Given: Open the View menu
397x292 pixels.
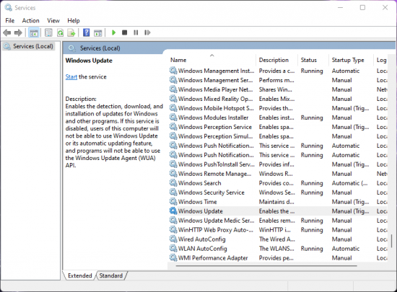Looking at the screenshot, I should pyautogui.click(x=53, y=21).
